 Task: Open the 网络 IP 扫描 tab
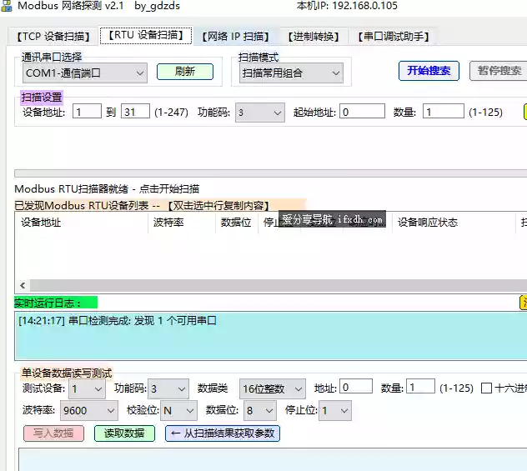(x=236, y=37)
